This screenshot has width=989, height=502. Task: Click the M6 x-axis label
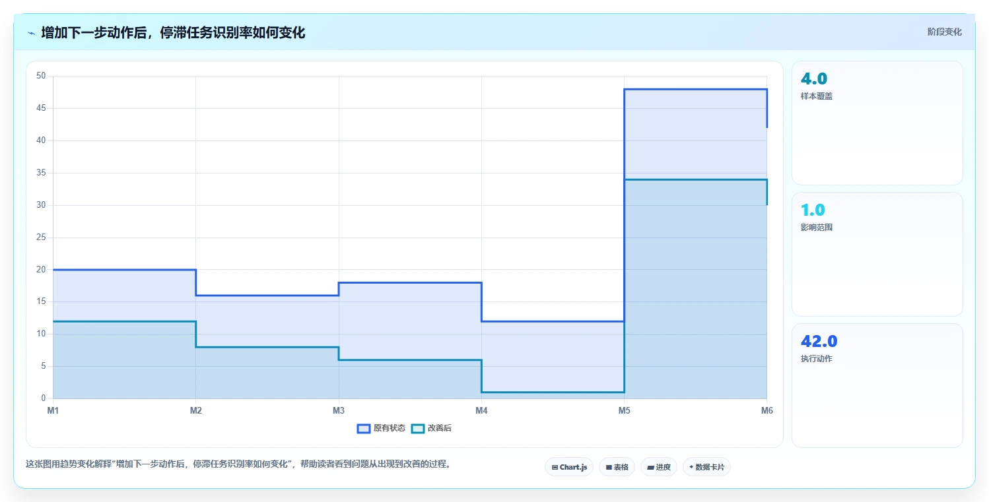[767, 411]
